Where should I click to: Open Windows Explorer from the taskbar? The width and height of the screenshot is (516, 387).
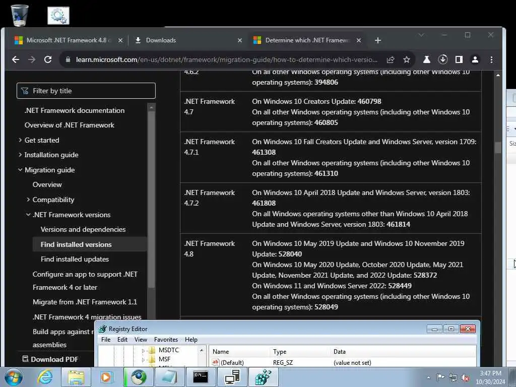coord(76,377)
